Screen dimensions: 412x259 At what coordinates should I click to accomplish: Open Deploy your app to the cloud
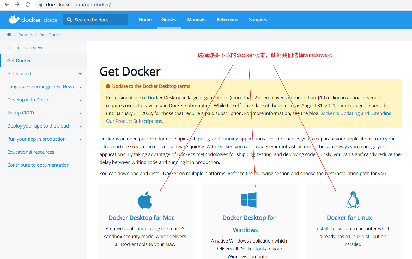(38, 126)
